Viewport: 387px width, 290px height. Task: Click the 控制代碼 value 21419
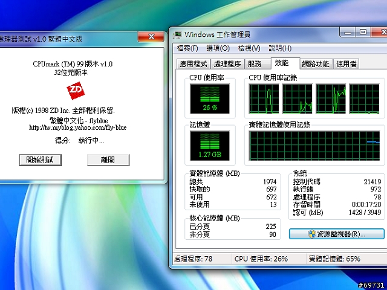(372, 182)
